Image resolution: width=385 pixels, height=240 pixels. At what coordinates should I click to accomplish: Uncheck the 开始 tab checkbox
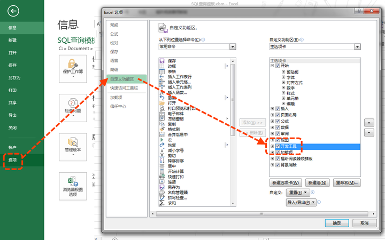point(278,66)
